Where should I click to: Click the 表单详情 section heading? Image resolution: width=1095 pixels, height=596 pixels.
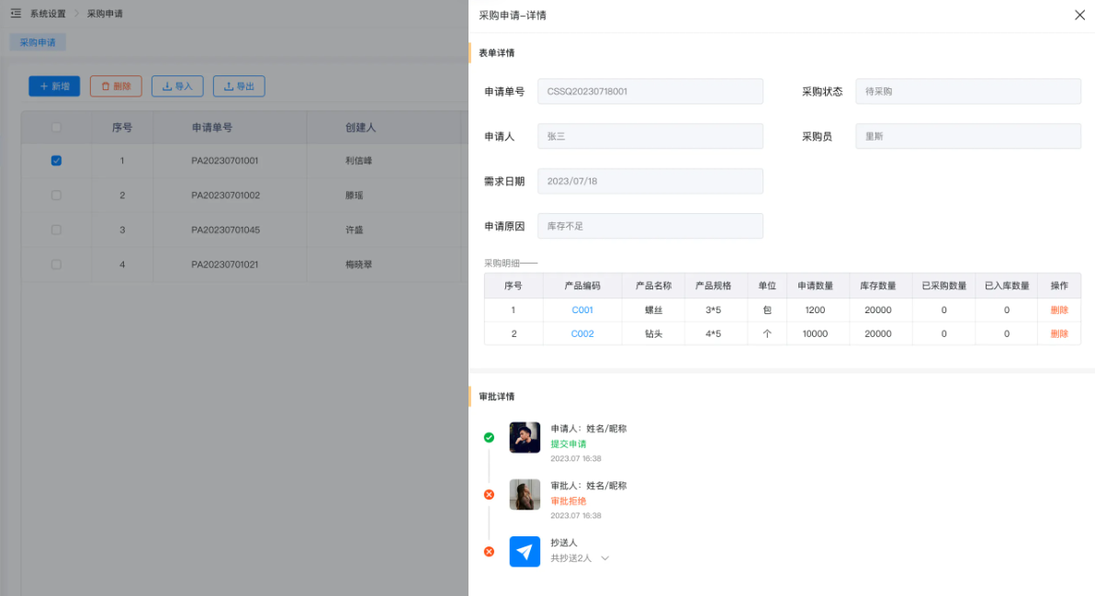497,53
